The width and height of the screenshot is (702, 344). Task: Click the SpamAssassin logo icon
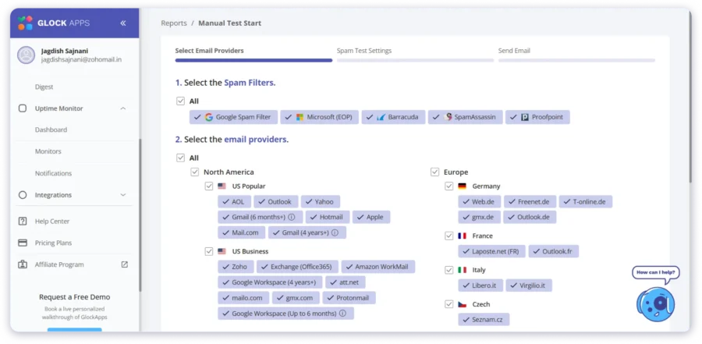(x=448, y=117)
